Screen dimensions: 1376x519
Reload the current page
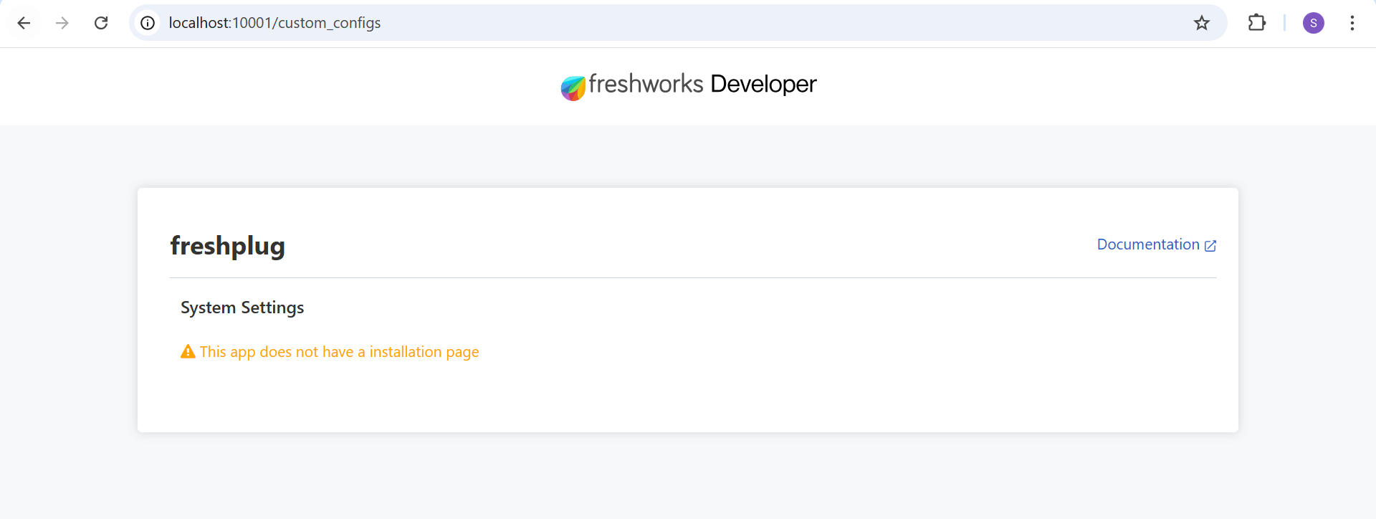tap(101, 23)
